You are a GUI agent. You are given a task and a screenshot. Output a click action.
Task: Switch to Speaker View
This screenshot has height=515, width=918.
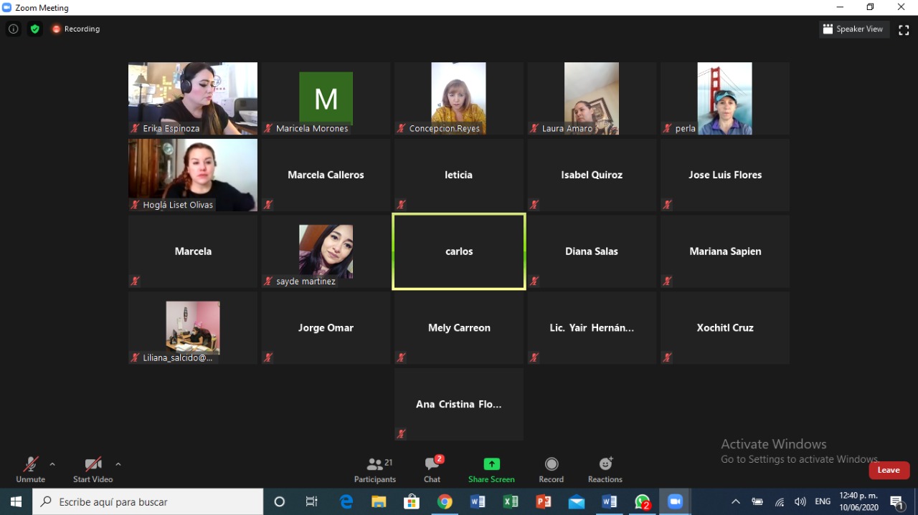[x=853, y=29]
